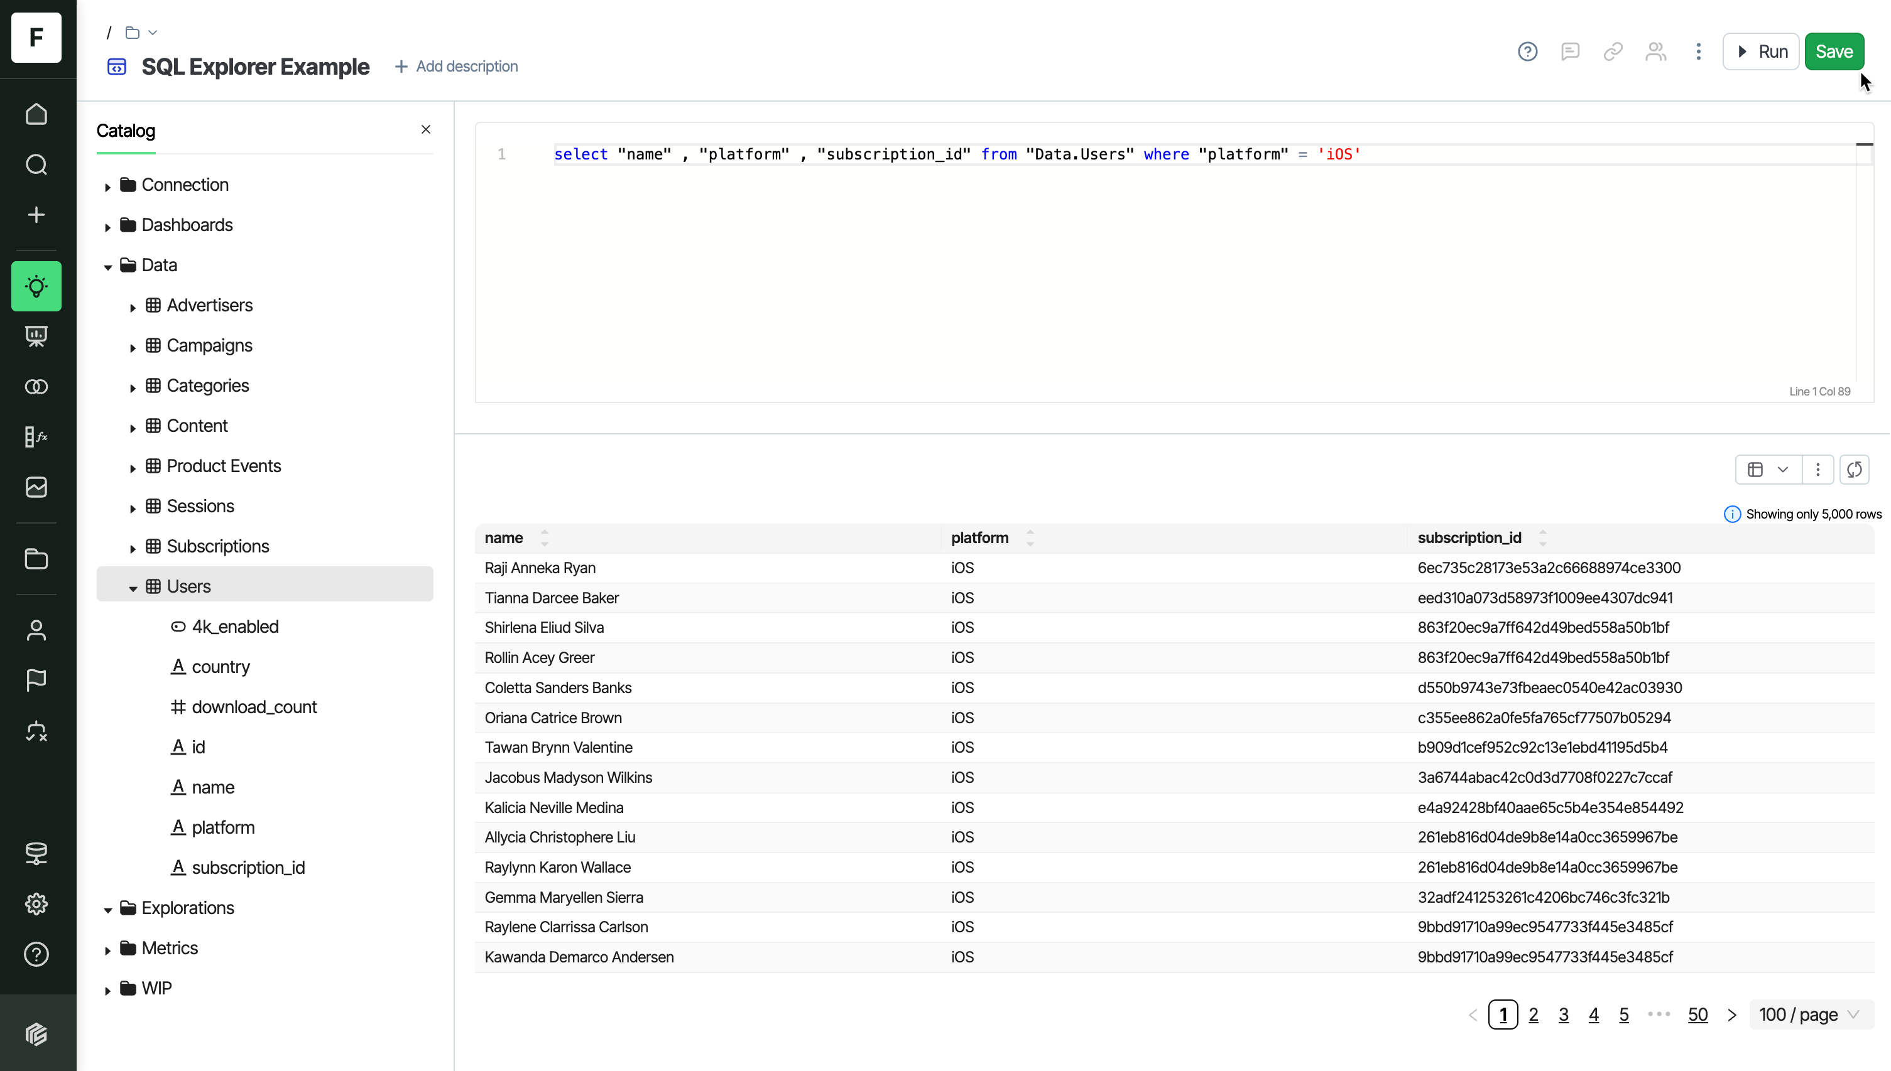This screenshot has height=1071, width=1891.
Task: Open the formula fx icon in sidebar
Action: coord(36,437)
